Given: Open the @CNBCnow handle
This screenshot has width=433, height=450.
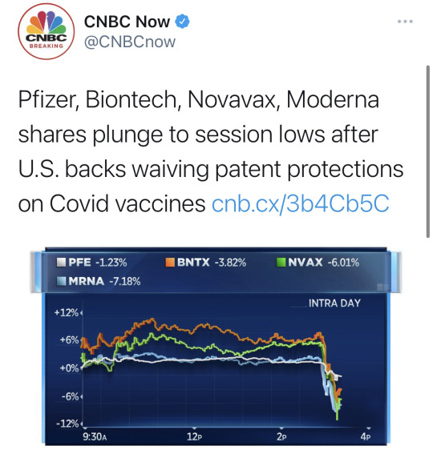Looking at the screenshot, I should click(x=130, y=42).
